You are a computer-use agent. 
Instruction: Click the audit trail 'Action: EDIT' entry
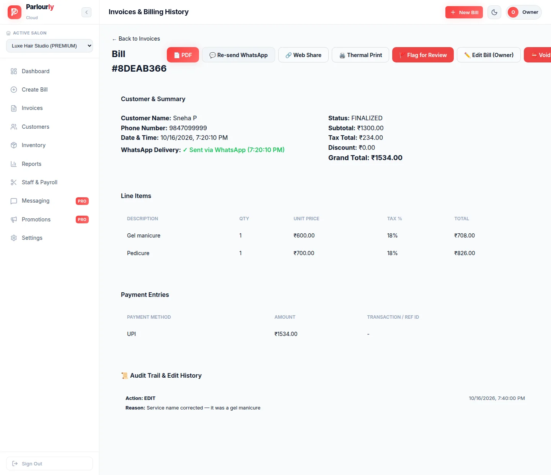140,398
